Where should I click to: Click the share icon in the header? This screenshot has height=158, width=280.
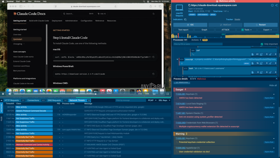point(276,5)
